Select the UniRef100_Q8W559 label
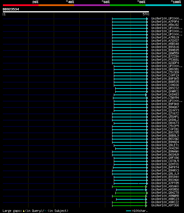The image size is (184, 213). [165, 54]
